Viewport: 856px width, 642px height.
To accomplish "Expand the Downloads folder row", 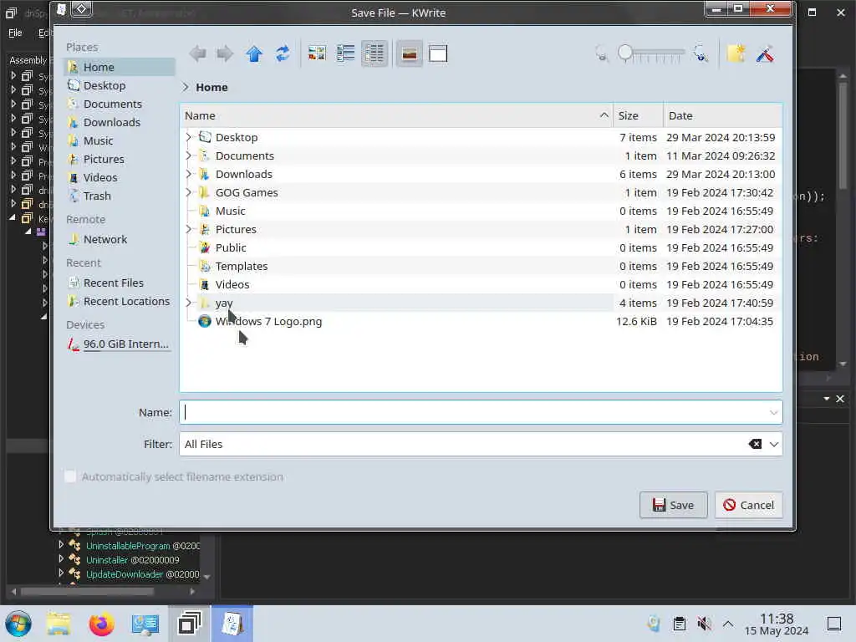I will [189, 174].
